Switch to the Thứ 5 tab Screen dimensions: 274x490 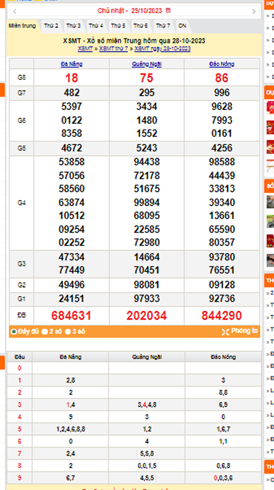coord(118,26)
